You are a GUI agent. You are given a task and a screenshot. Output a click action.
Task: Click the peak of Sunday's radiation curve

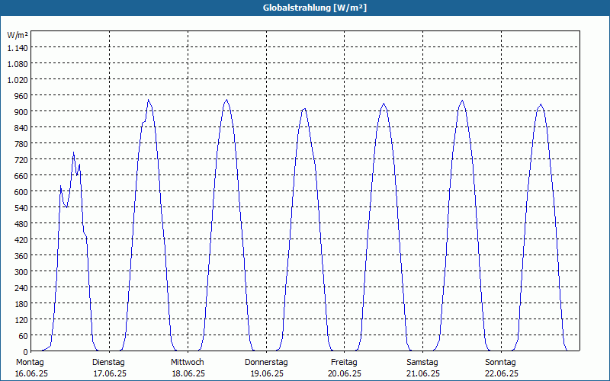point(541,104)
